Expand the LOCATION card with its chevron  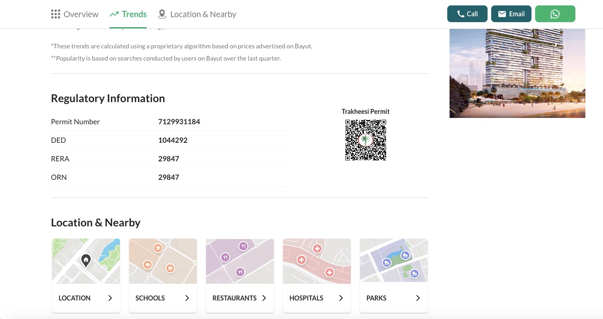pos(110,298)
